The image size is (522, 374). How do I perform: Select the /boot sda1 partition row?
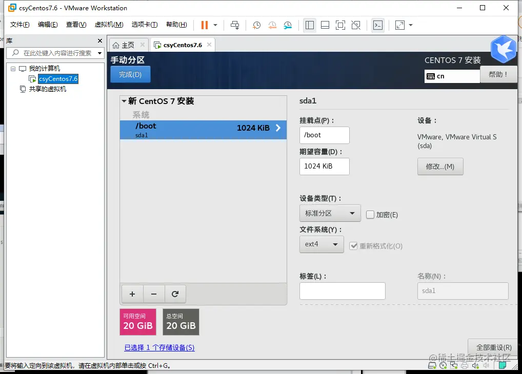203,130
